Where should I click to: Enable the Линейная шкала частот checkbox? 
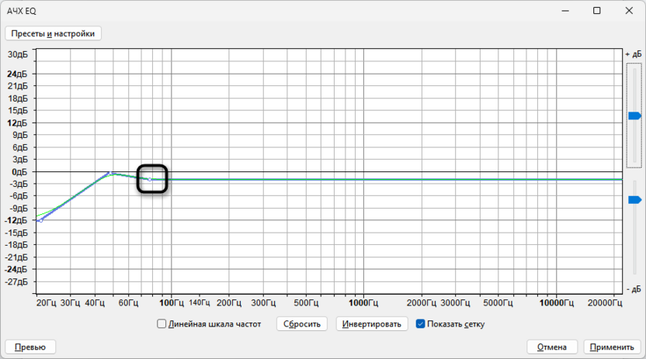[161, 324]
